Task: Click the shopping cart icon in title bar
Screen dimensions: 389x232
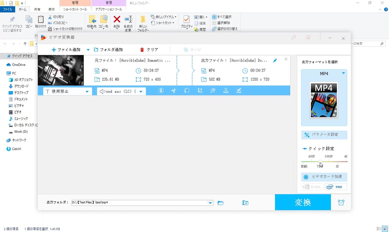Action: pyautogui.click(x=308, y=37)
